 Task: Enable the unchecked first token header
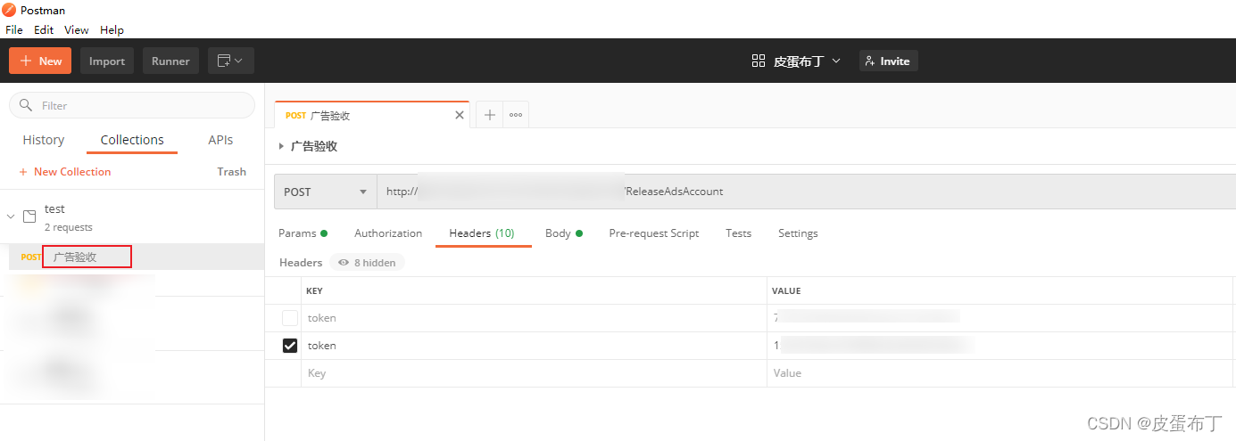290,318
